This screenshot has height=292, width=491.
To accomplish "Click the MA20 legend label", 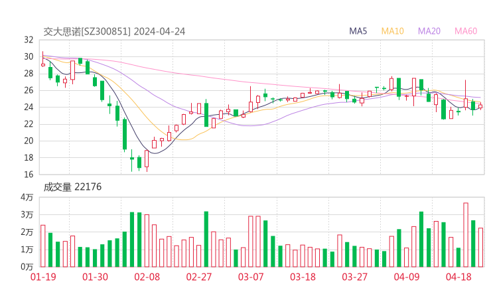I will [429, 31].
